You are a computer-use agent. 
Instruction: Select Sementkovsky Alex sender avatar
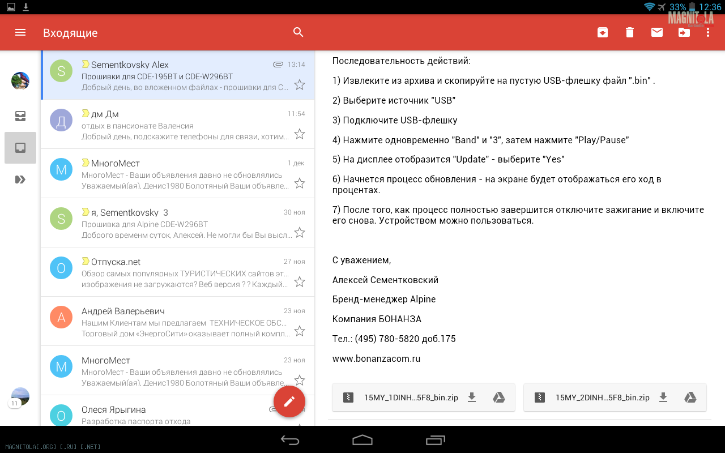(61, 71)
